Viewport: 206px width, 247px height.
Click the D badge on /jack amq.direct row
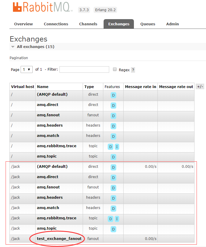pyautogui.click(x=113, y=178)
